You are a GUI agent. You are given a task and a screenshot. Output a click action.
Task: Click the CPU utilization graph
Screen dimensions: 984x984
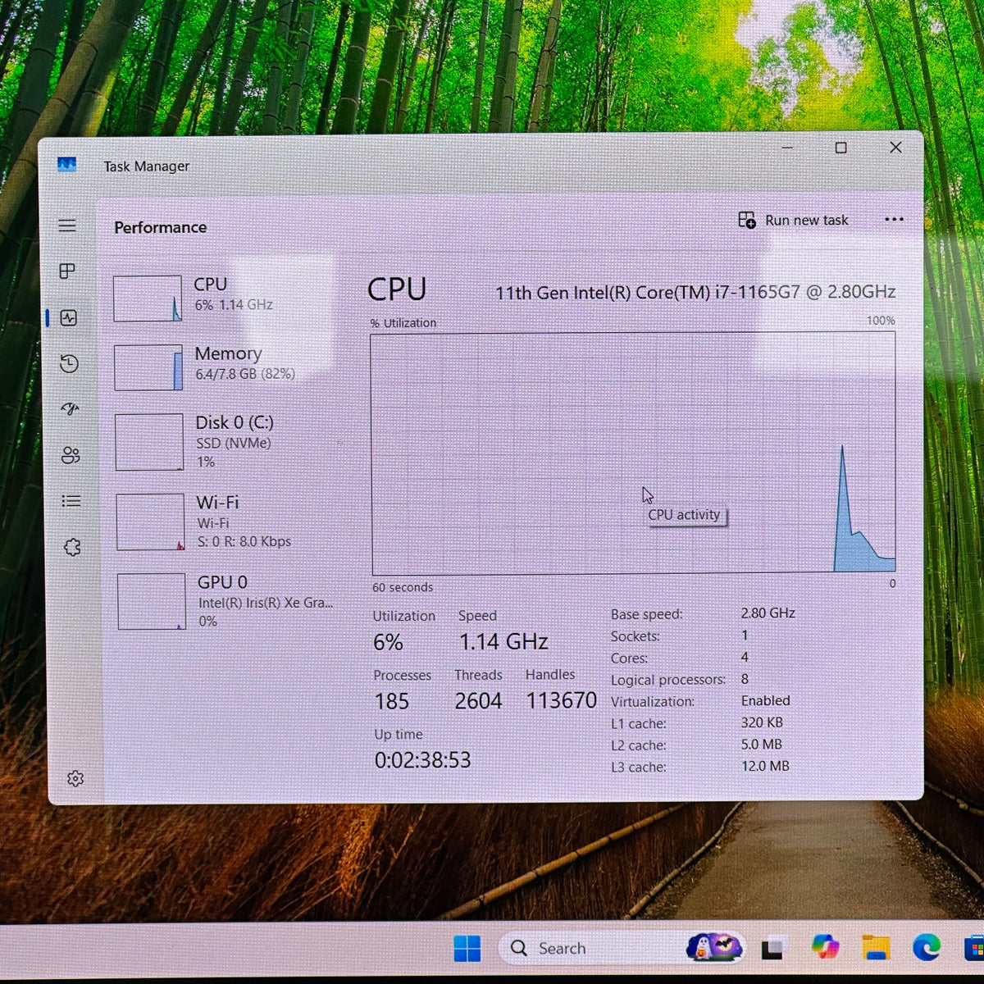tap(633, 453)
